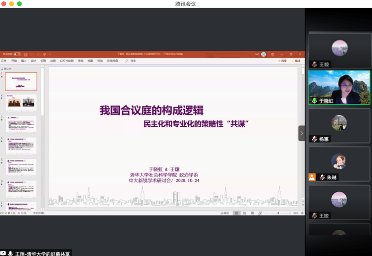Click the Save icon in PowerPoint title bar
The height and width of the screenshot is (256, 372).
tap(26, 54)
